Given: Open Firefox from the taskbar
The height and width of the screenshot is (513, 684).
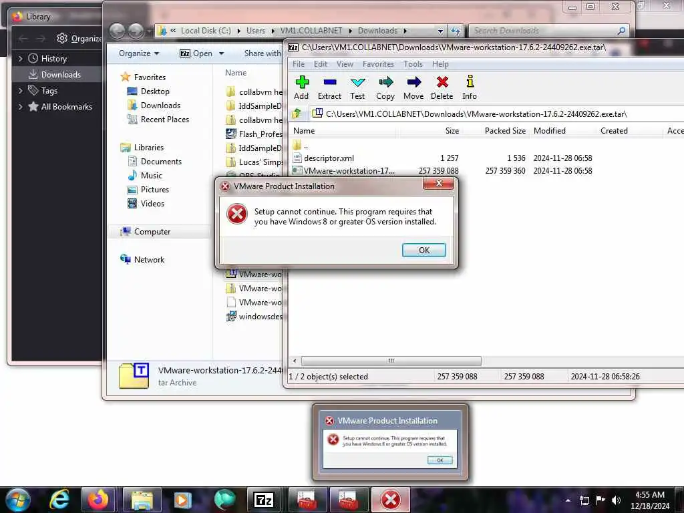Looking at the screenshot, I should [x=98, y=500].
